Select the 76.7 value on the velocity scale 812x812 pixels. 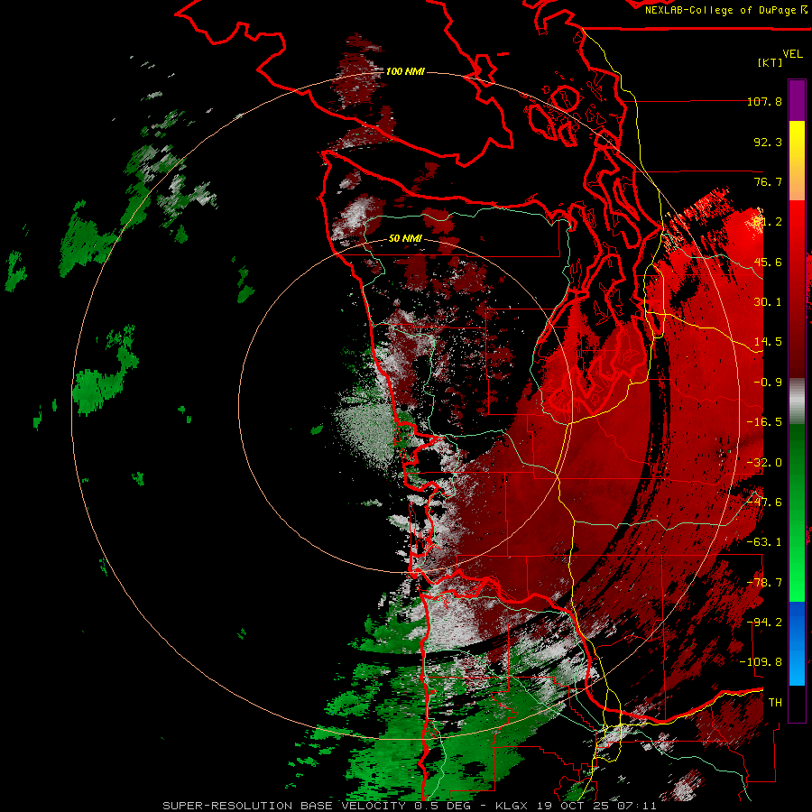[x=768, y=181]
